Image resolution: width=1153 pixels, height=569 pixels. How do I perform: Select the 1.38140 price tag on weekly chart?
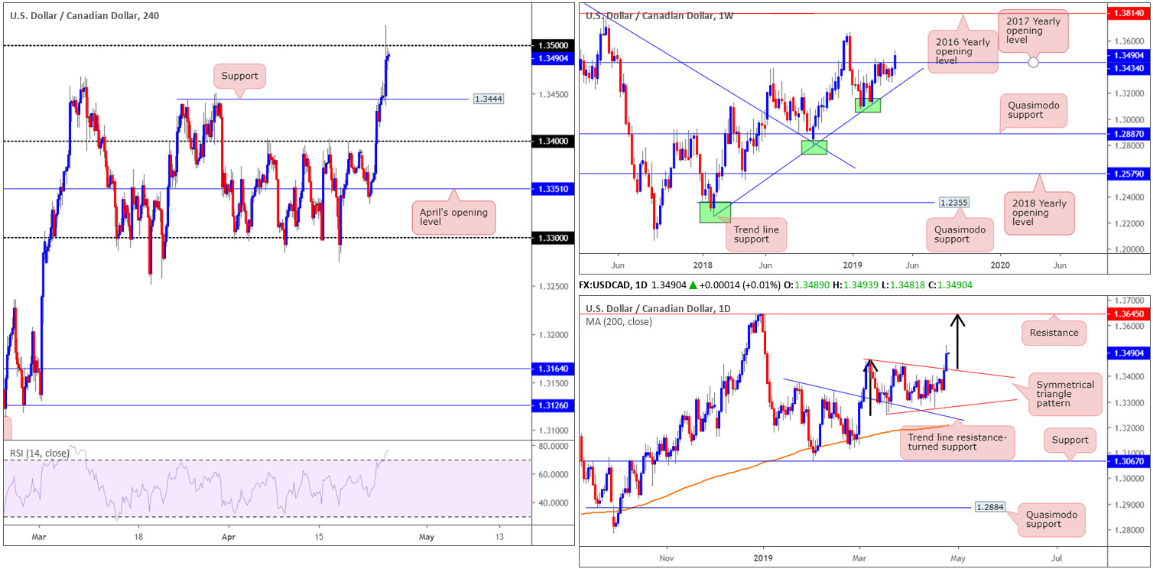1129,14
